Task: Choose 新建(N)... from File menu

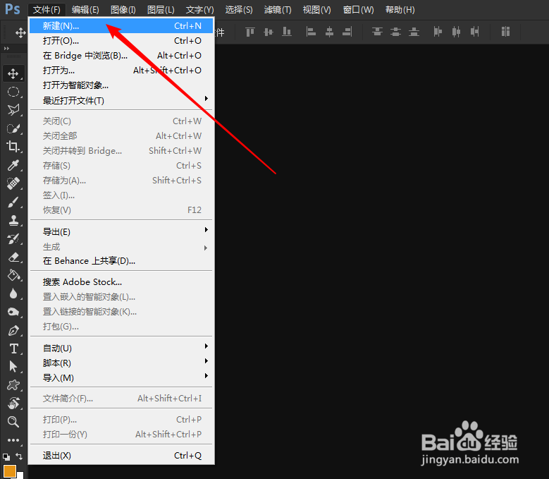Action: [121, 25]
